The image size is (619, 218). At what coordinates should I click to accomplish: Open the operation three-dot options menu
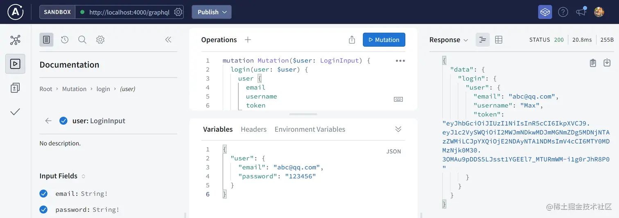[x=400, y=61]
